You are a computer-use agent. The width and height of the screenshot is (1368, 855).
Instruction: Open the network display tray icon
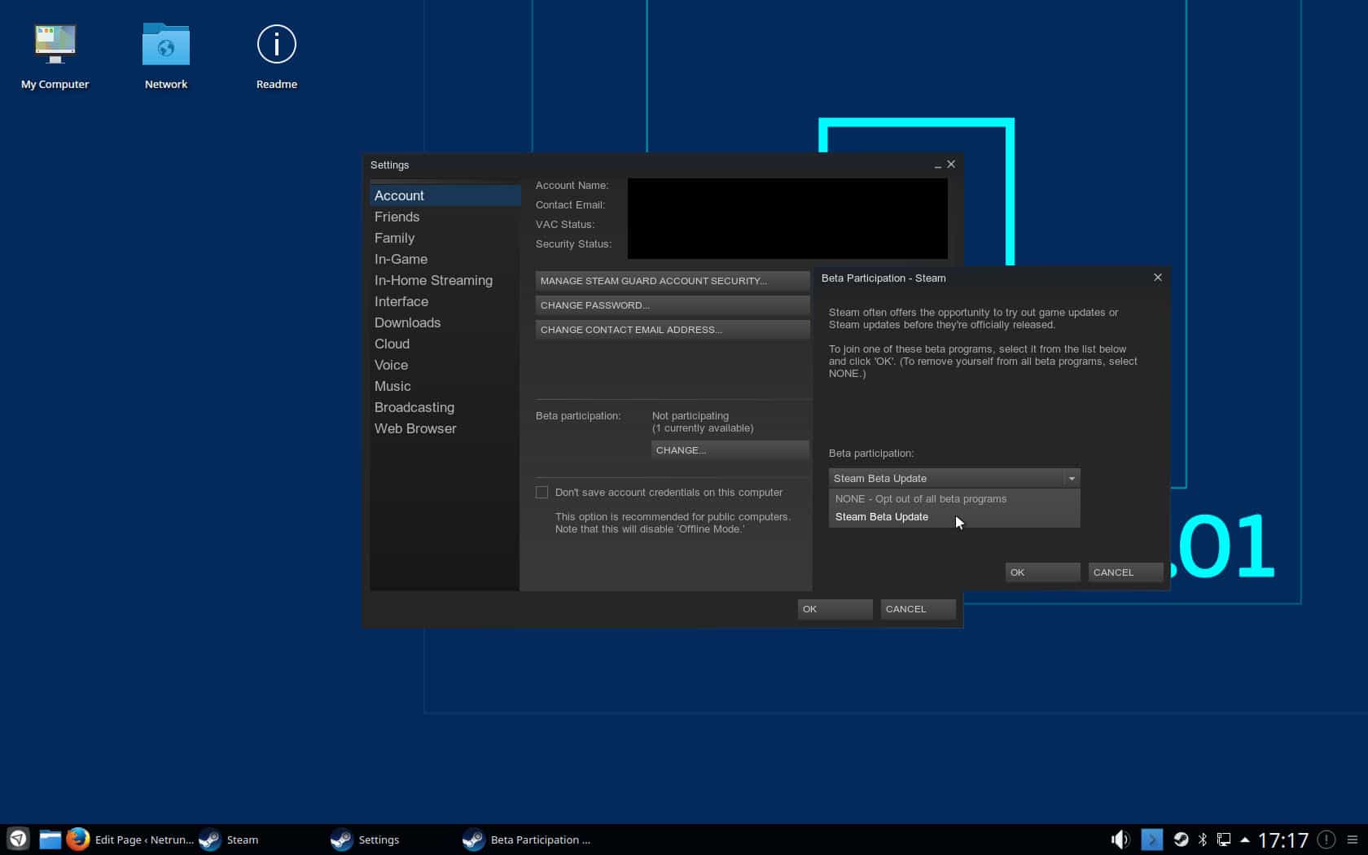(x=1224, y=839)
